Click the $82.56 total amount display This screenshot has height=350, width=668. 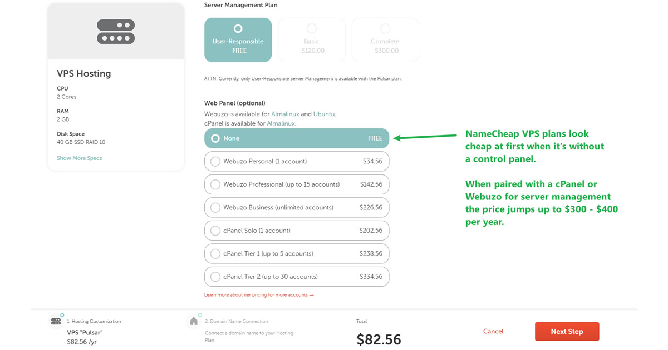[379, 338]
